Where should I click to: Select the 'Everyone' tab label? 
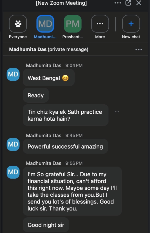click(x=18, y=37)
